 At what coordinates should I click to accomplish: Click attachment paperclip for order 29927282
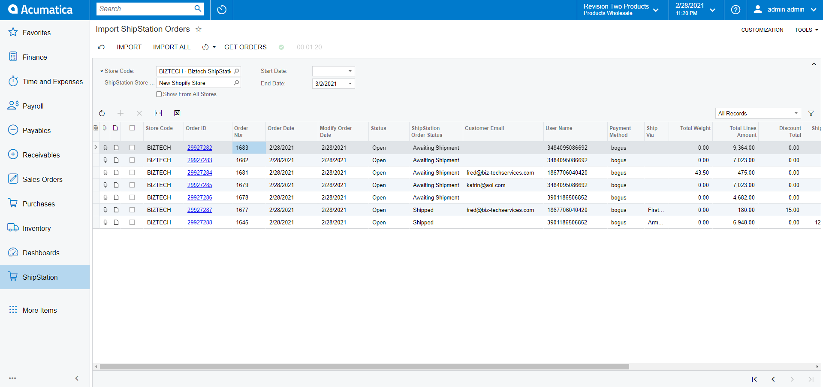(x=105, y=148)
